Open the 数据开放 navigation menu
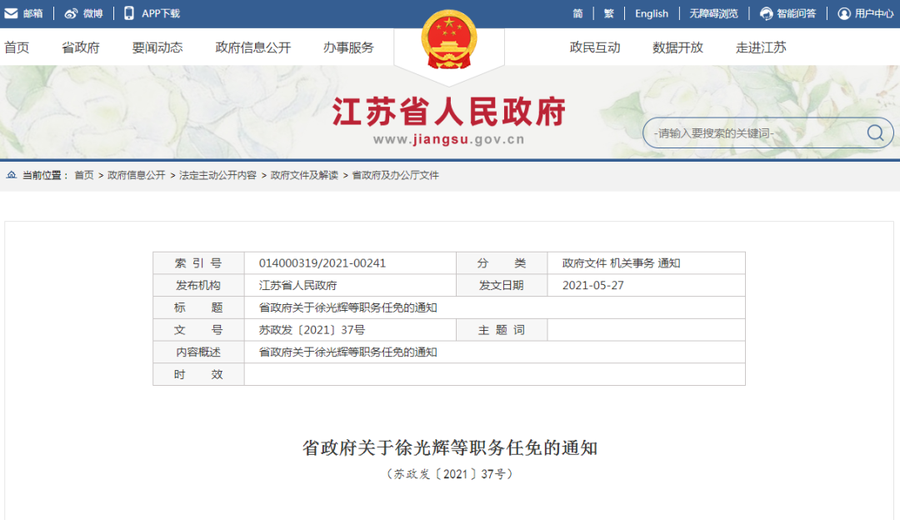900x520 pixels. point(677,47)
